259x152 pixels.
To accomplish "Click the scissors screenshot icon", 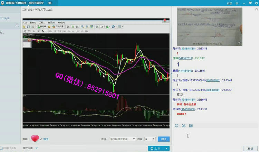I will [x=184, y=126].
